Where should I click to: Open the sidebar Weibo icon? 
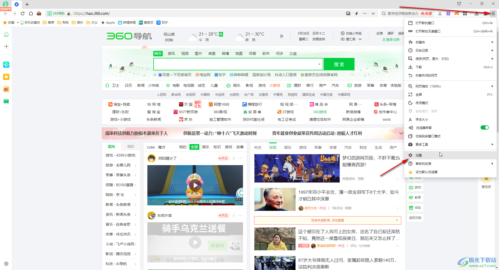[x=6, y=89]
